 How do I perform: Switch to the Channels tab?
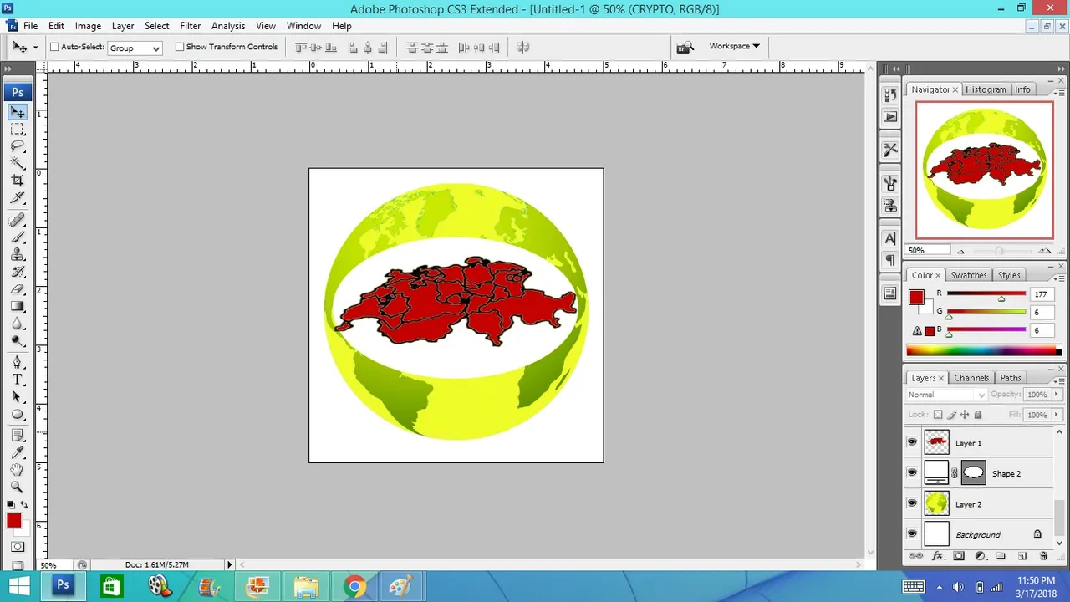(971, 378)
